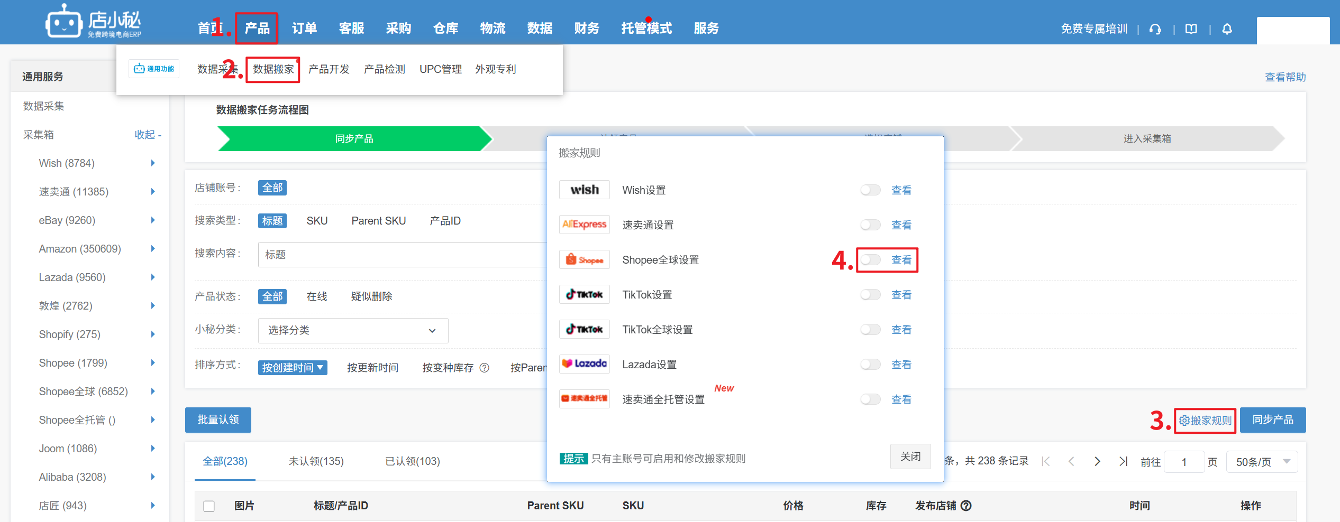Click the customer service headset icon
Screen dimensions: 1340x522
coord(1155,29)
